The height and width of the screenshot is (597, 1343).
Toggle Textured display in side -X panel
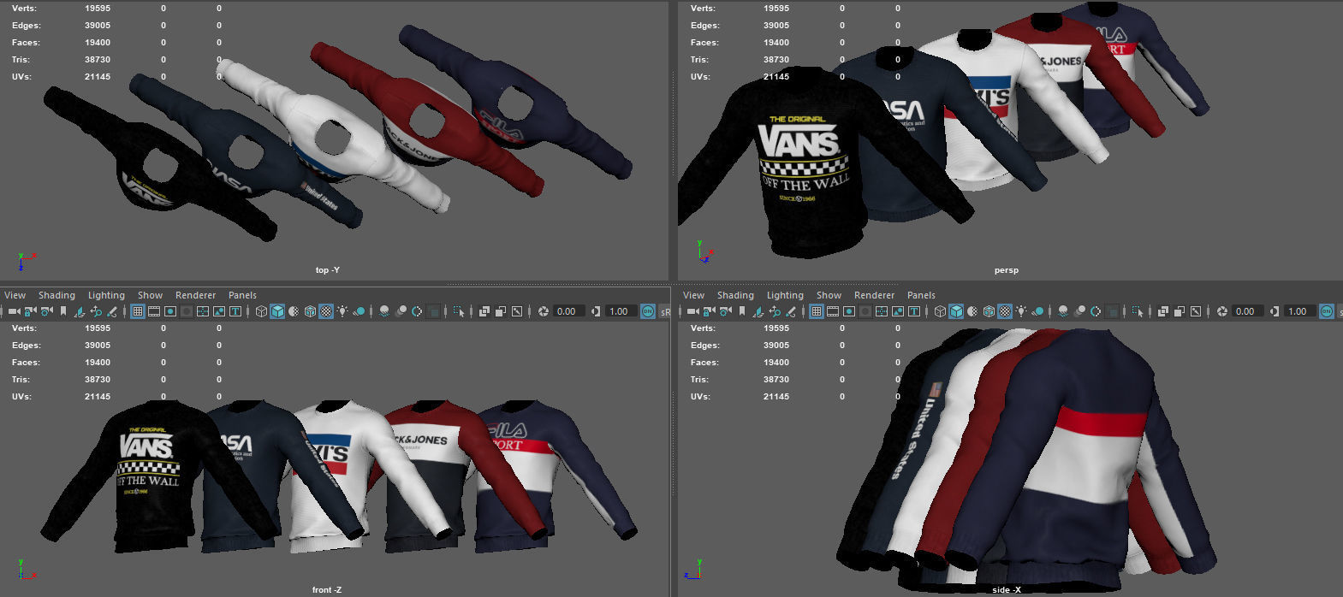point(1005,311)
